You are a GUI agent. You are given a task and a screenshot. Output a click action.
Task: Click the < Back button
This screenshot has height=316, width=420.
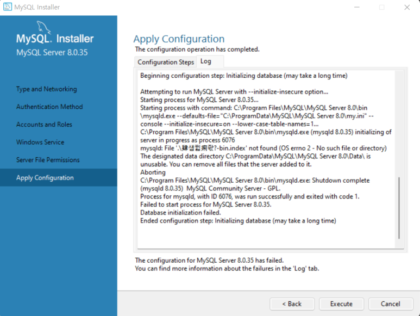(292, 303)
